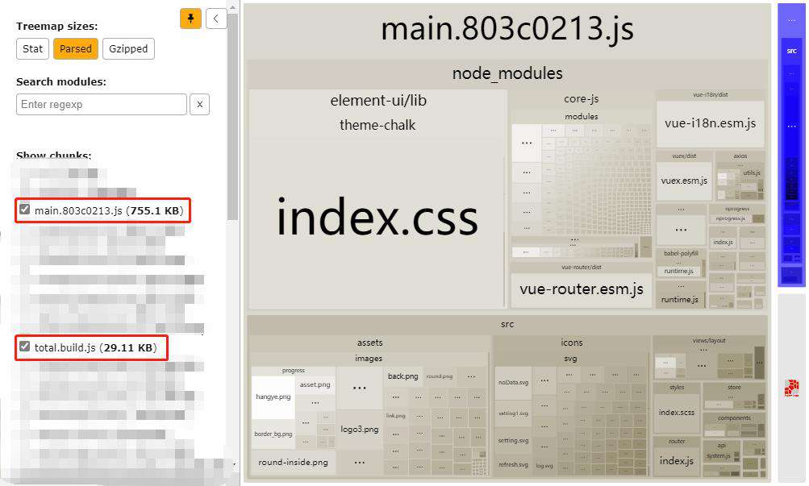
Task: Click the system.js block under api
Action: (718, 456)
